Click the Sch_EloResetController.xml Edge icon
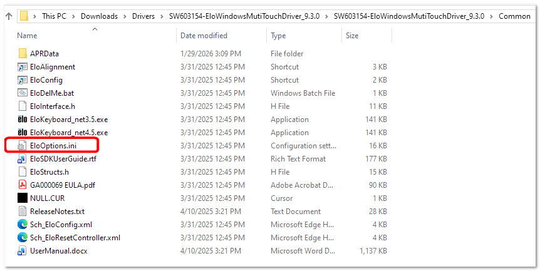 (x=23, y=237)
